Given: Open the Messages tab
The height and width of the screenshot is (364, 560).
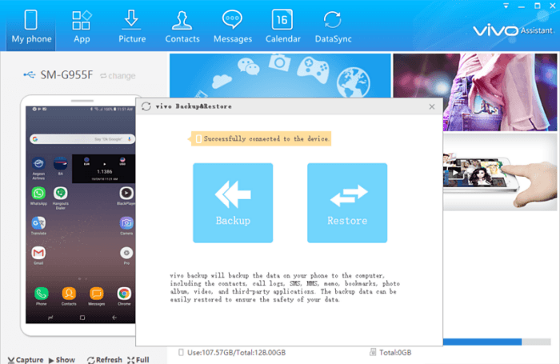Looking at the screenshot, I should pos(233,26).
